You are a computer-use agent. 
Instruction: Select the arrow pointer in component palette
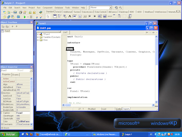pos(48,16)
